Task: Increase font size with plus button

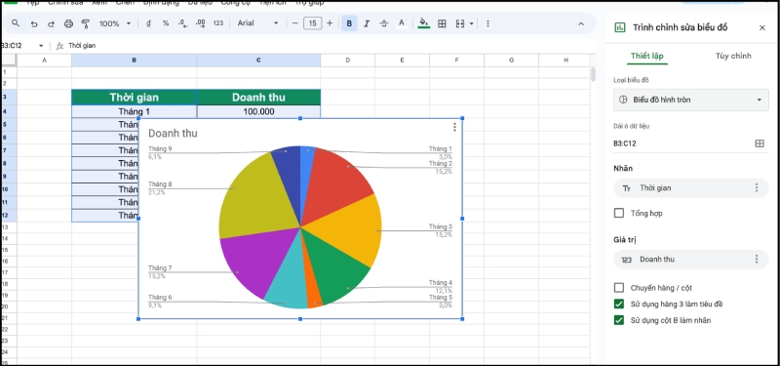Action: pyautogui.click(x=330, y=23)
